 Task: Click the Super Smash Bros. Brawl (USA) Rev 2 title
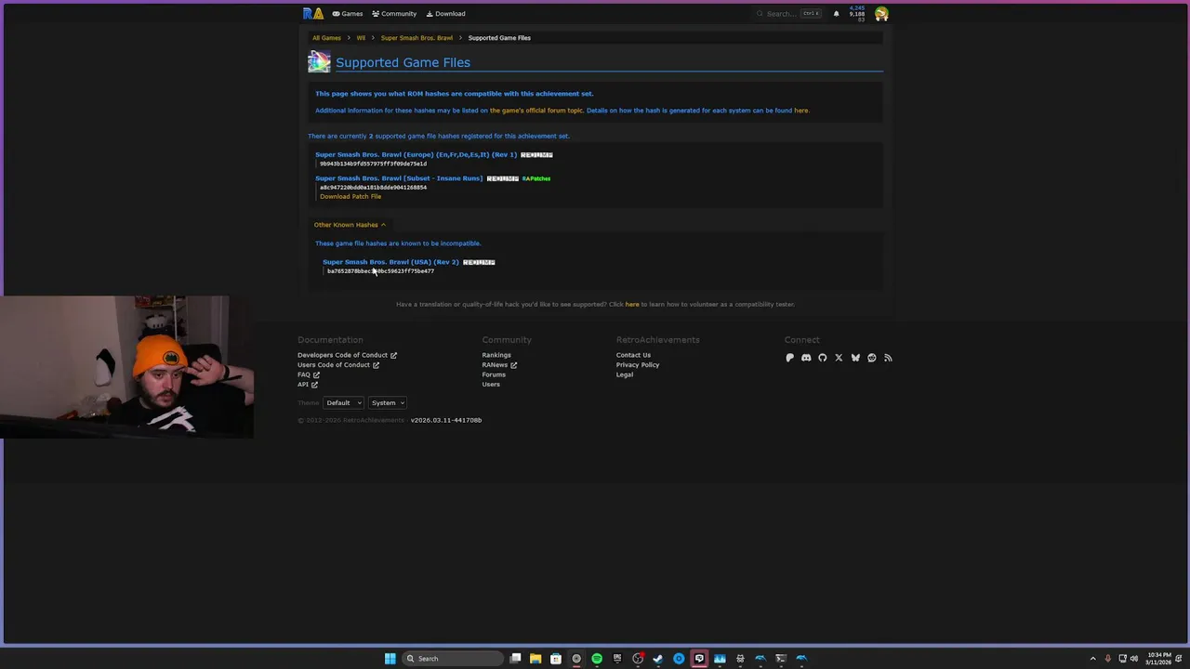click(390, 262)
